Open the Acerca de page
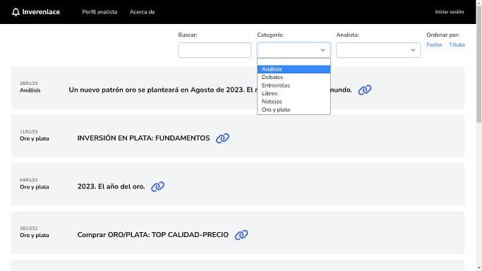The height and width of the screenshot is (271, 482). point(142,12)
